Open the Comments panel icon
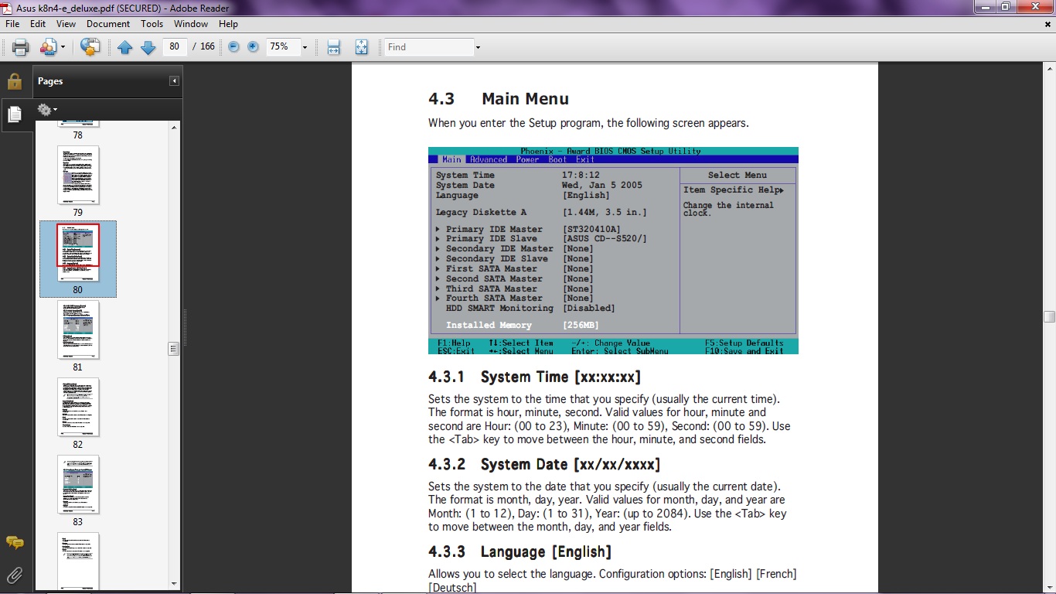Image resolution: width=1056 pixels, height=594 pixels. 15,543
